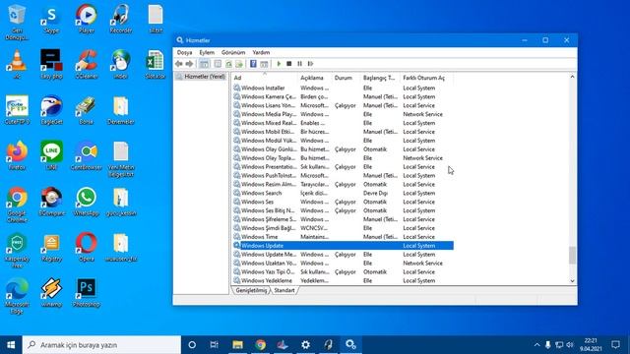Click the services list scrollbar thumb
The height and width of the screenshot is (354, 630).
pyautogui.click(x=573, y=255)
